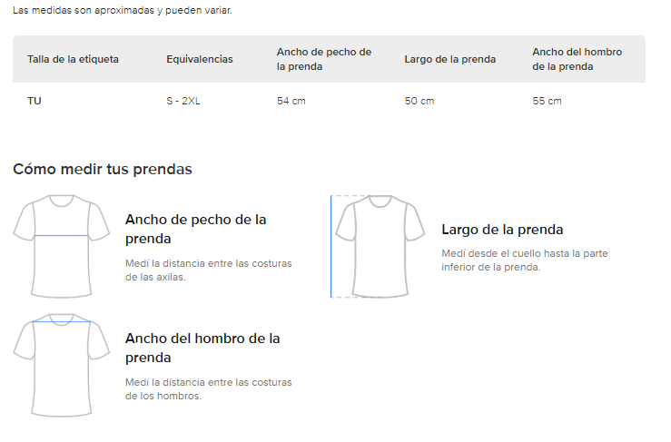
Task: Click the 'Ancho de pecho de la prenda' guide heading
Action: pos(195,229)
